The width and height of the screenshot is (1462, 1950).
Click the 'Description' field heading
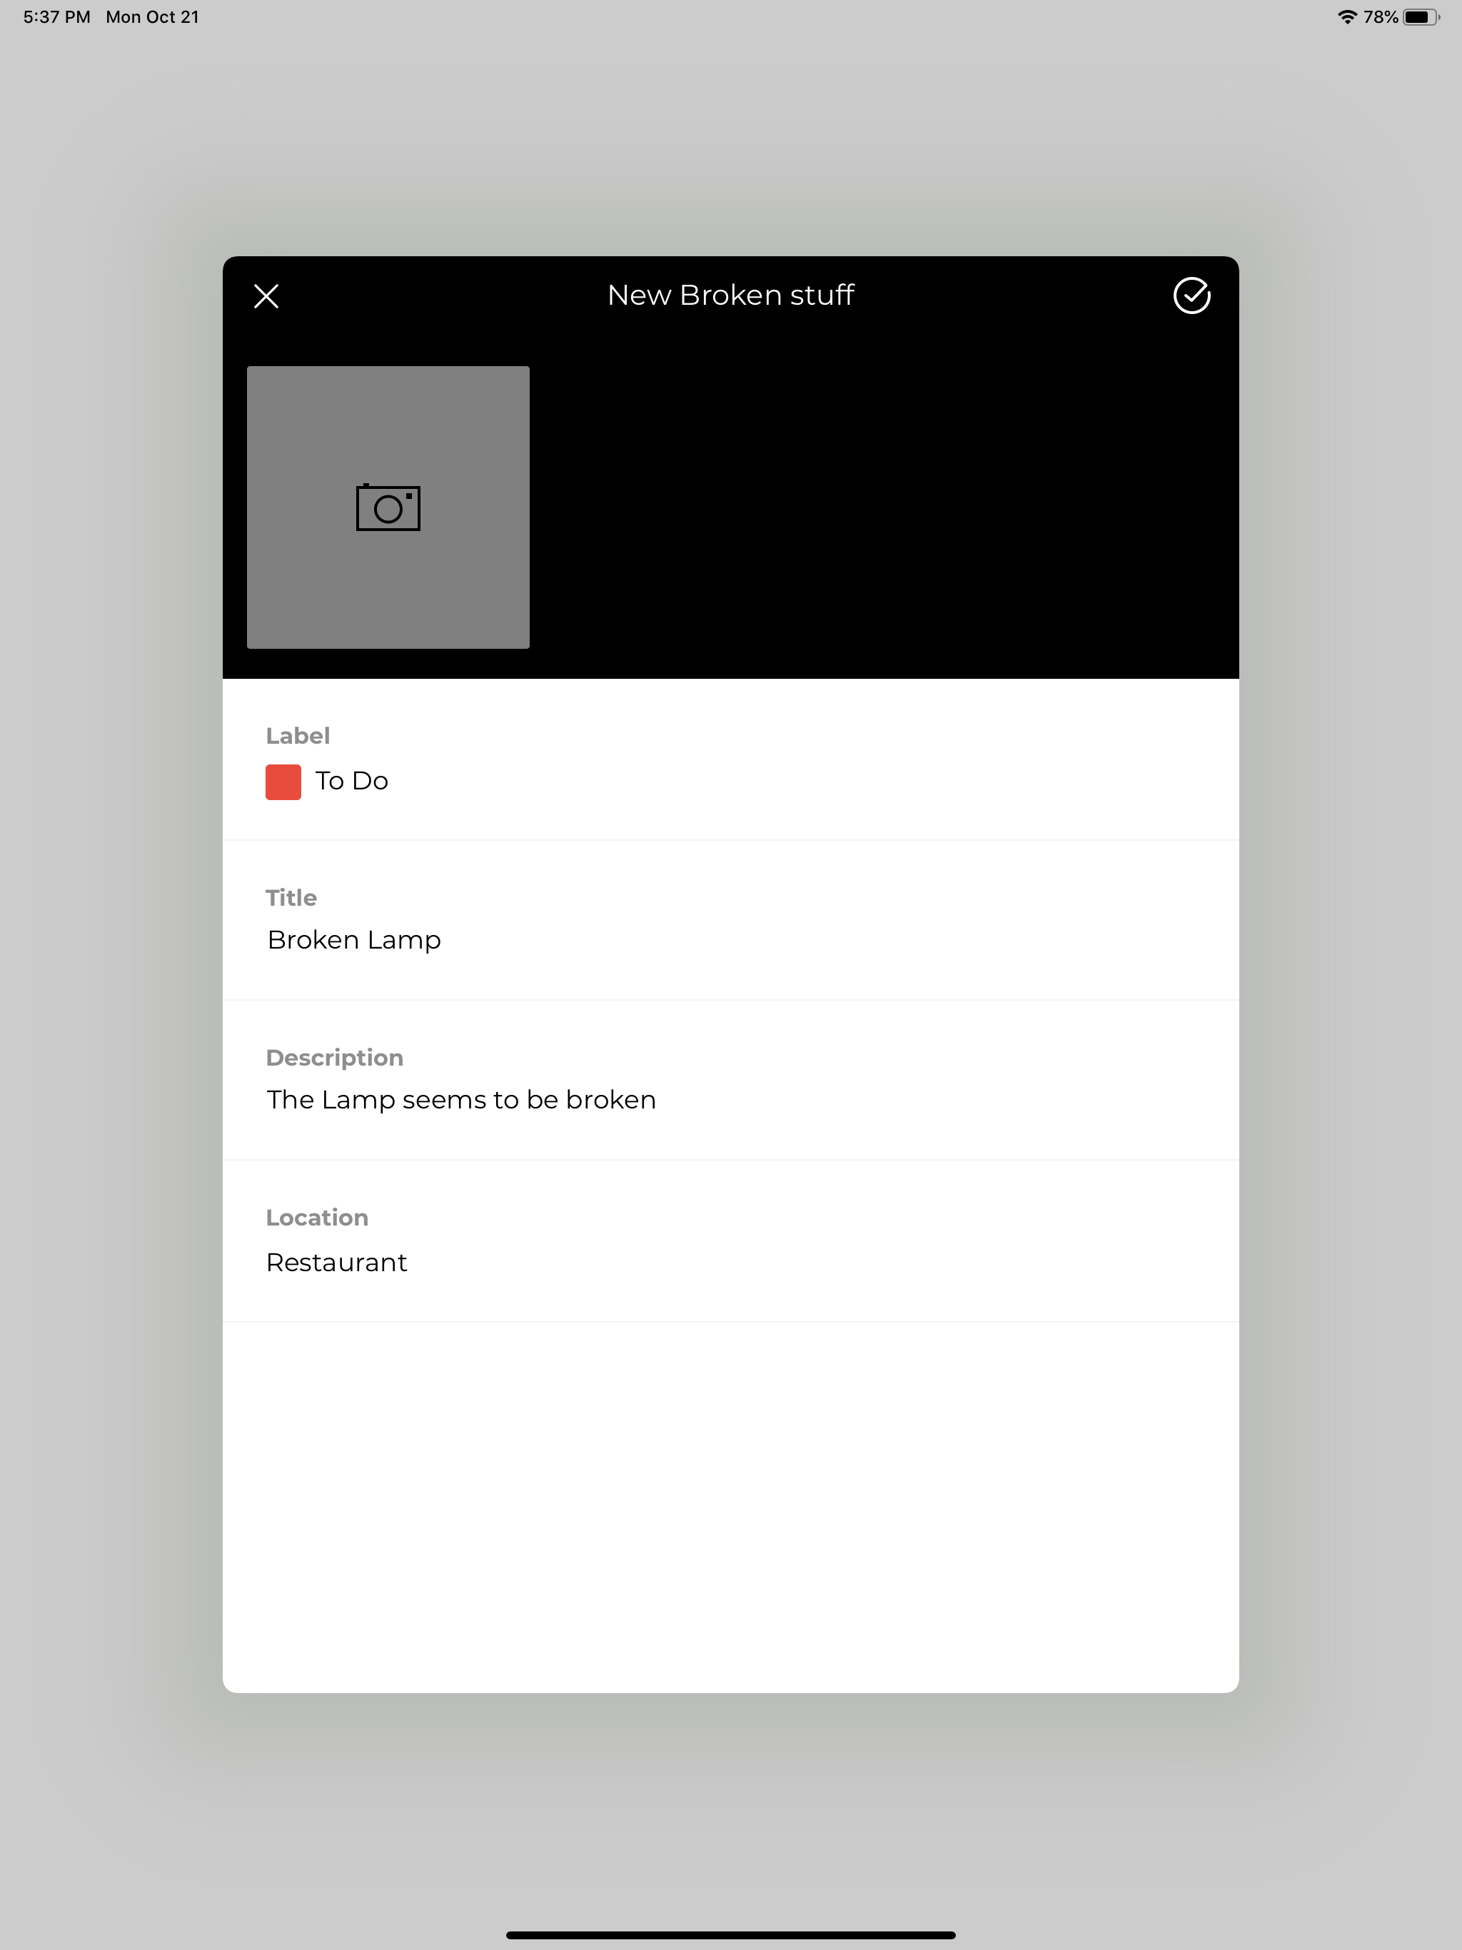click(x=334, y=1058)
